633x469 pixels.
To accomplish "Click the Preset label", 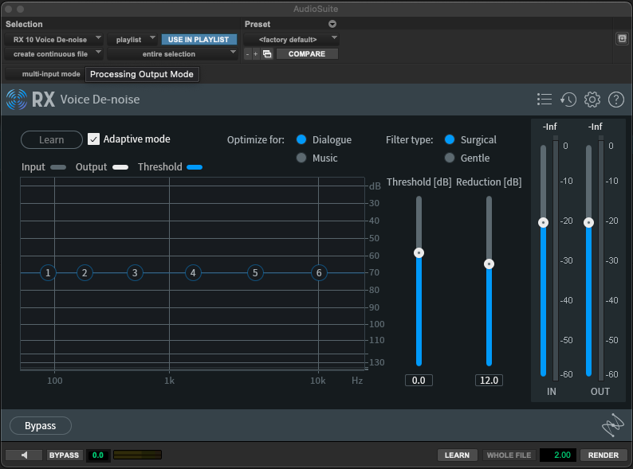I will [x=258, y=24].
